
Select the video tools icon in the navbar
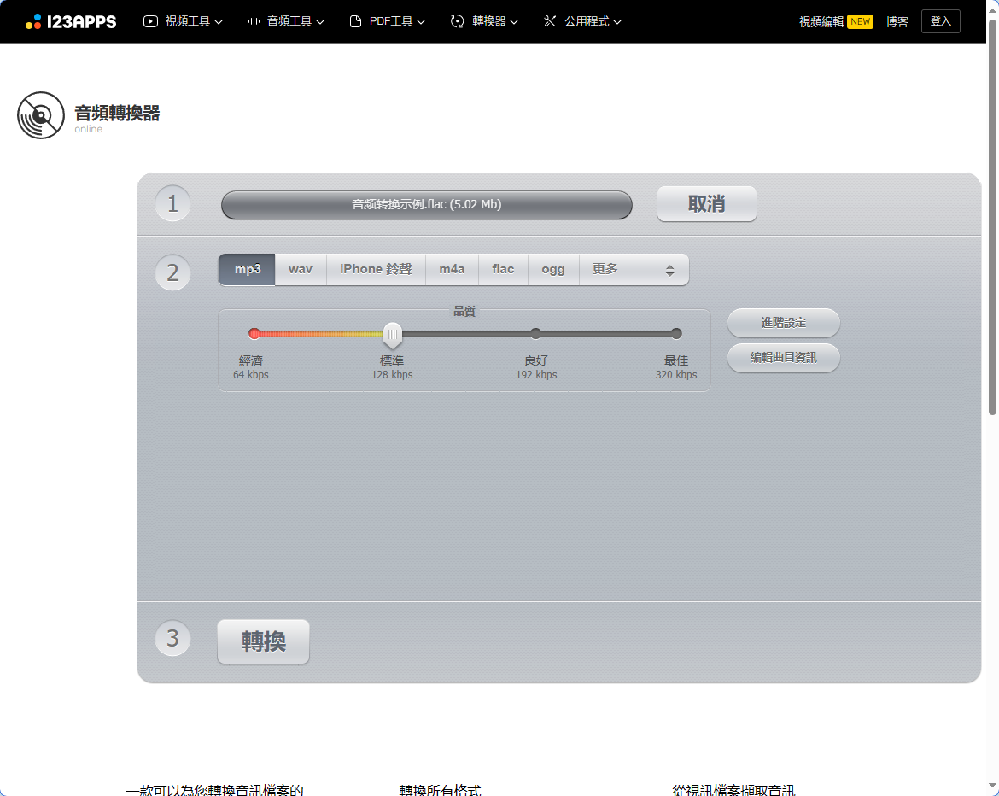click(150, 21)
